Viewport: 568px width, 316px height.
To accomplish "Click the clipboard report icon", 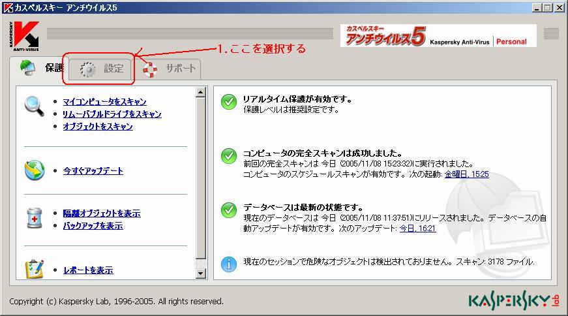I will click(x=35, y=269).
